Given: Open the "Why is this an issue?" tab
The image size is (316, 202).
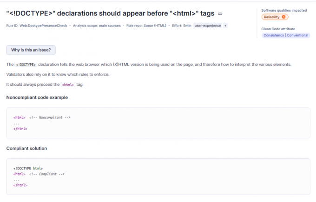Looking at the screenshot, I should pyautogui.click(x=31, y=50).
